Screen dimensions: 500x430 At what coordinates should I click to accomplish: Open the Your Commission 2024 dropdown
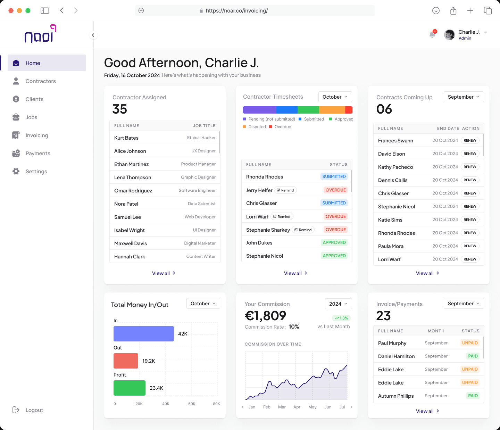click(338, 304)
